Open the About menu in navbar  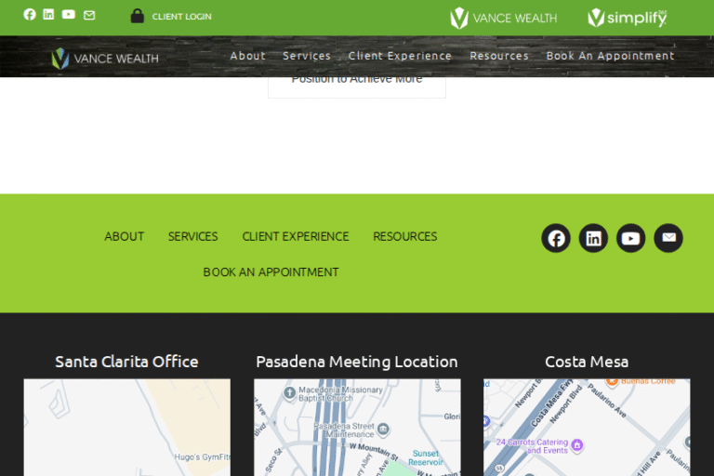247,56
